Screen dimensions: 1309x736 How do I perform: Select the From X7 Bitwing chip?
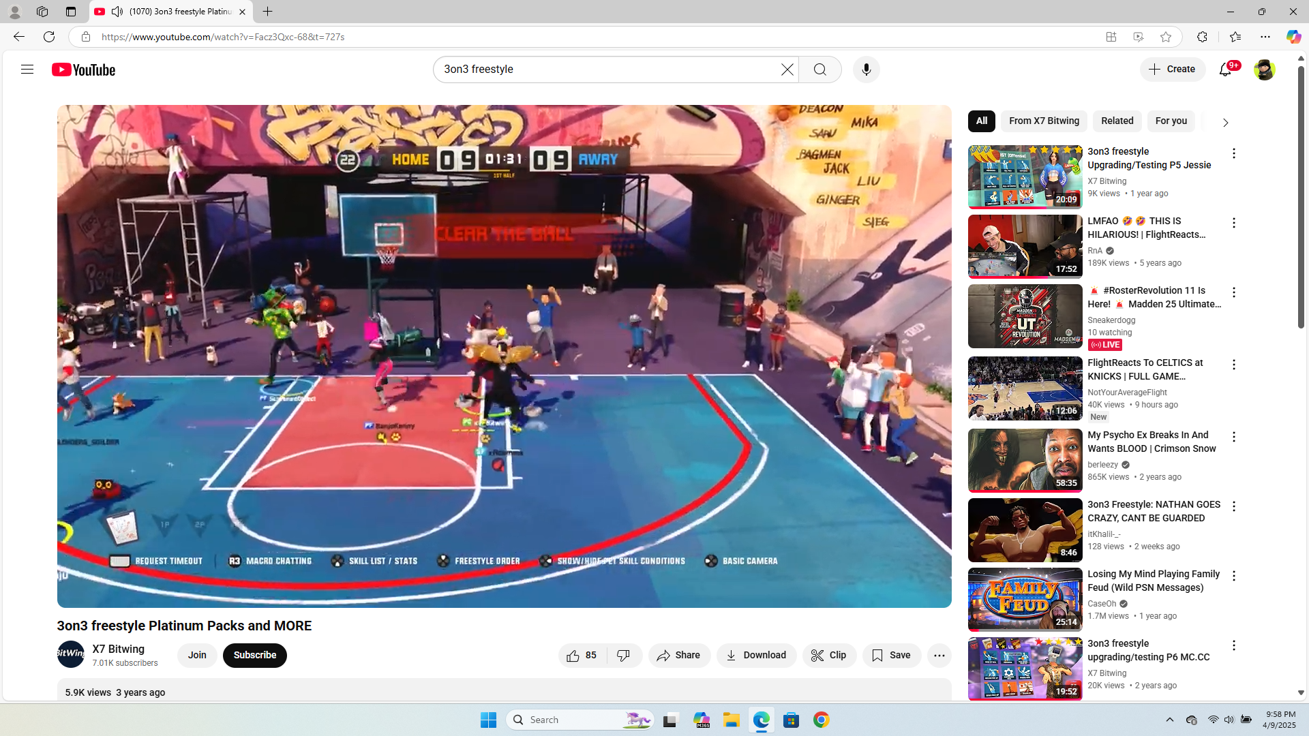click(x=1044, y=121)
